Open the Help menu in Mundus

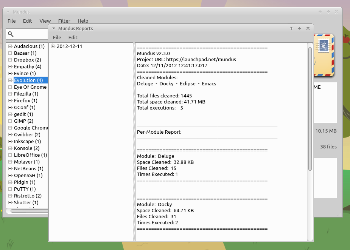[83, 21]
